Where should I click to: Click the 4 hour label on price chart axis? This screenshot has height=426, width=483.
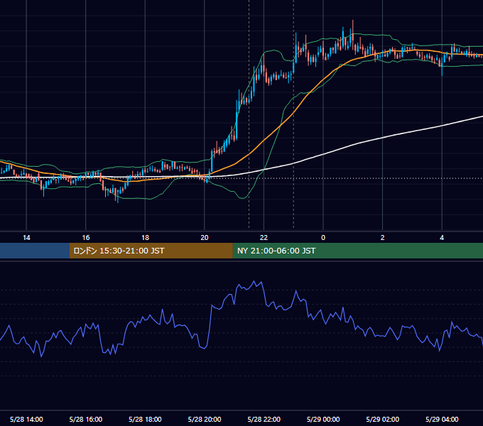(x=442, y=238)
